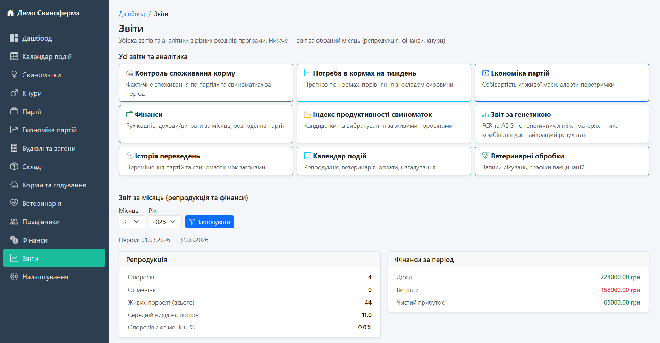The height and width of the screenshot is (343, 660).
Task: Open the Звіт за генетикою card
Action: click(x=561, y=124)
